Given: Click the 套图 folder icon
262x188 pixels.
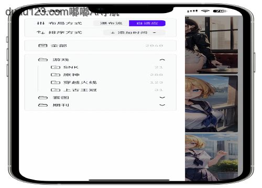Looking at the screenshot, I should pyautogui.click(x=43, y=98).
